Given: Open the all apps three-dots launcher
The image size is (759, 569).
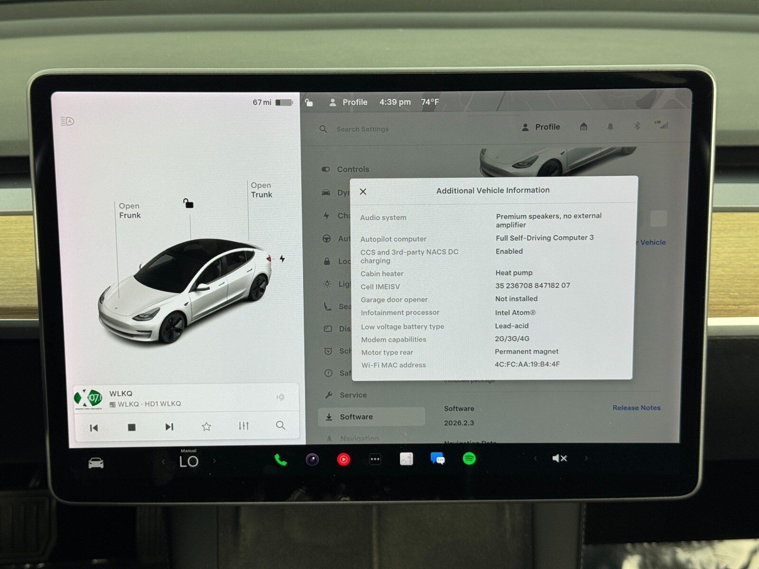Looking at the screenshot, I should (x=375, y=459).
